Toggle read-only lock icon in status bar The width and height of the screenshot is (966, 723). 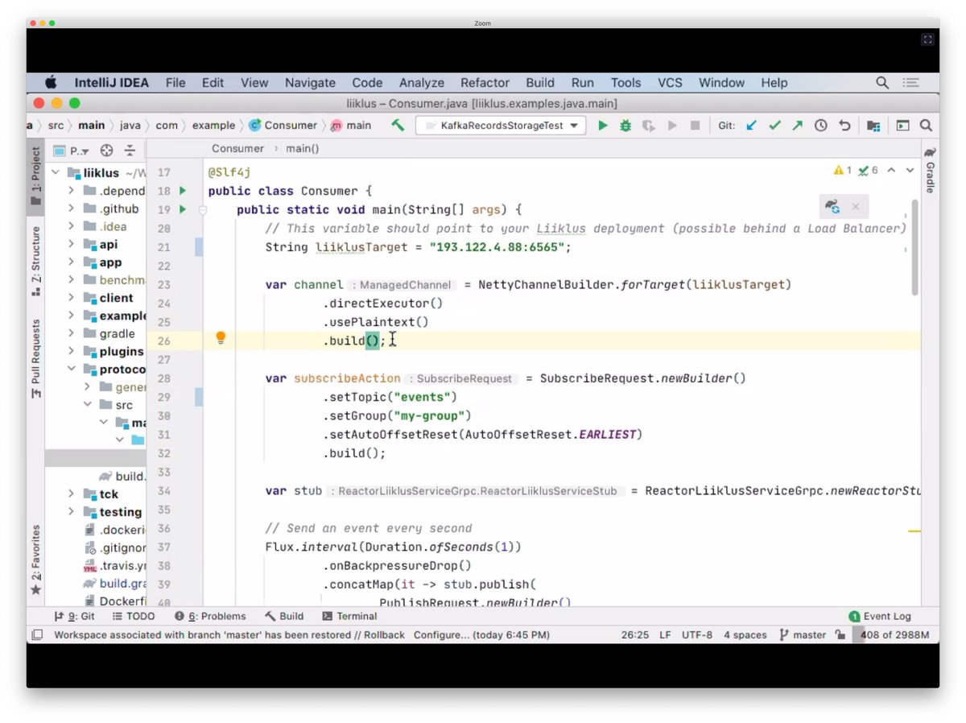click(839, 635)
